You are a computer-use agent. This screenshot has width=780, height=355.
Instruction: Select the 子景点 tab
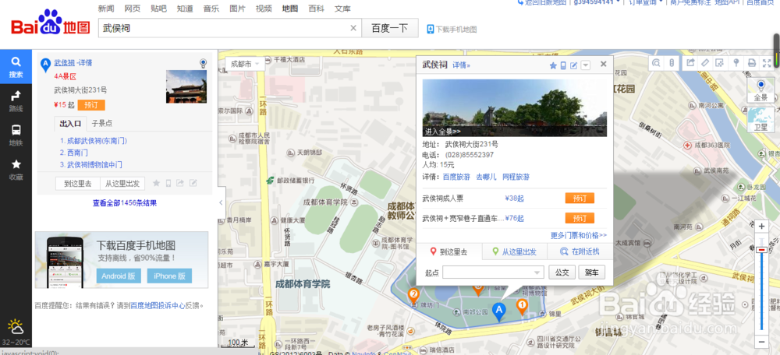tap(102, 123)
